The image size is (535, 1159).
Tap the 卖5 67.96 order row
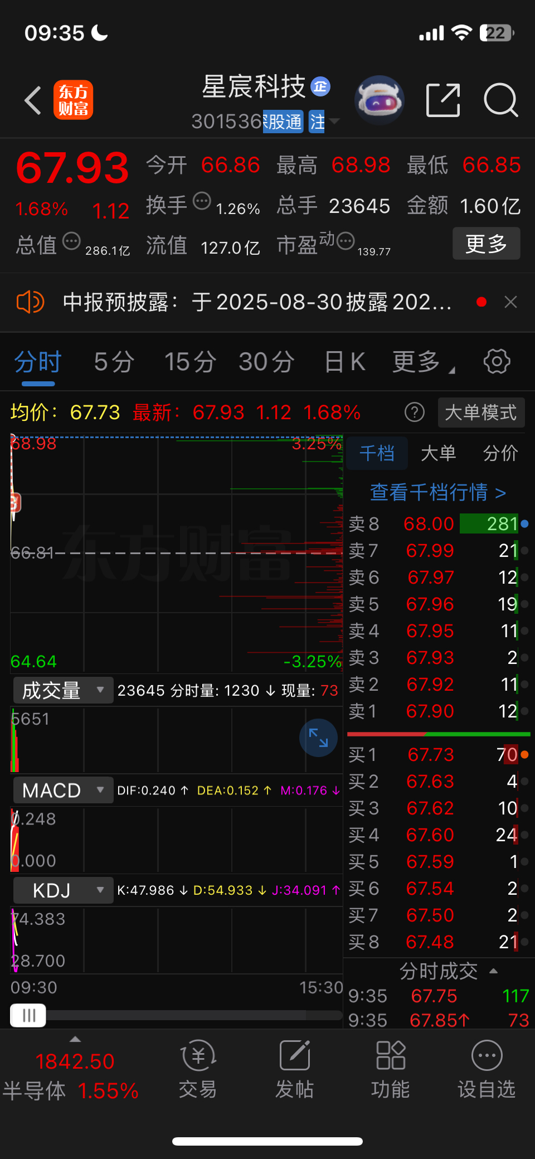(438, 604)
